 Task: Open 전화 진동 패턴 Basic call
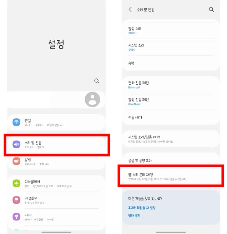click(x=171, y=85)
